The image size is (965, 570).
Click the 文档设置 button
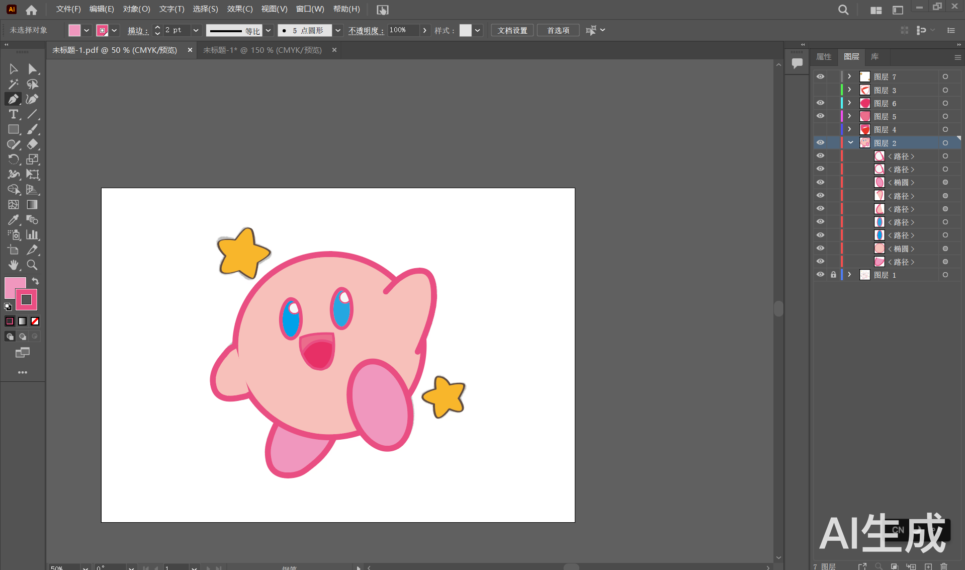pos(512,31)
